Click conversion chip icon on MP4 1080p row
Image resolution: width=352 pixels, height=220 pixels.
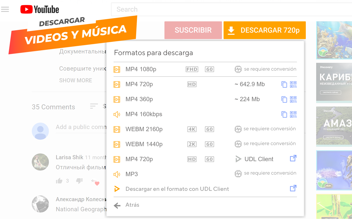click(x=238, y=69)
